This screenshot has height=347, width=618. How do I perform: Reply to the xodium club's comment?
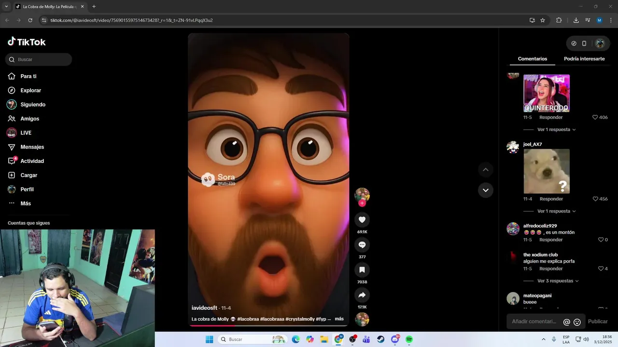(x=551, y=268)
